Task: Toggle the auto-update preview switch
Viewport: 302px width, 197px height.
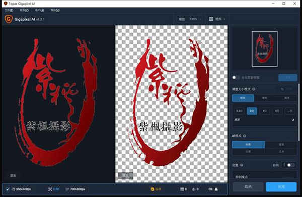Action: (x=236, y=78)
